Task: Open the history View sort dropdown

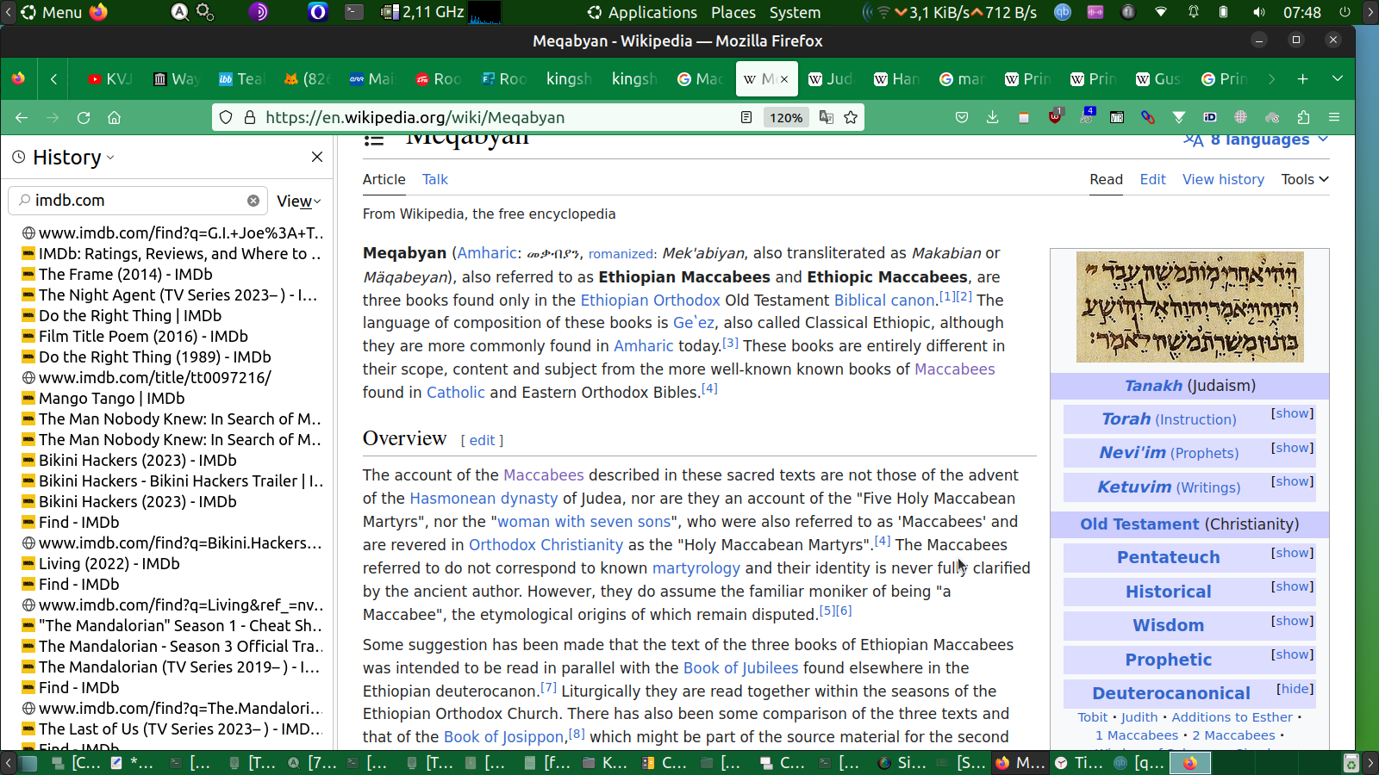Action: (298, 201)
